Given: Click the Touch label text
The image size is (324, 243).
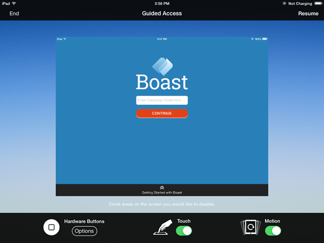Looking at the screenshot, I should 184,221.
